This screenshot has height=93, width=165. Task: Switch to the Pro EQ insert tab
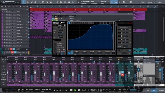pyautogui.click(x=62, y=16)
